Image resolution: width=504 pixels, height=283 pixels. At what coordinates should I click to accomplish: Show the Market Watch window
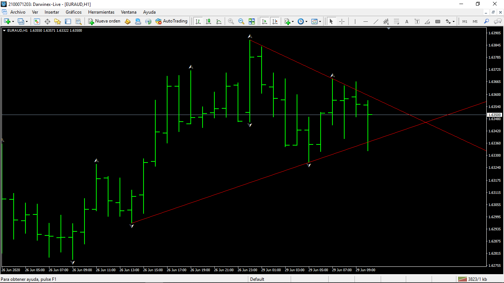[37, 21]
